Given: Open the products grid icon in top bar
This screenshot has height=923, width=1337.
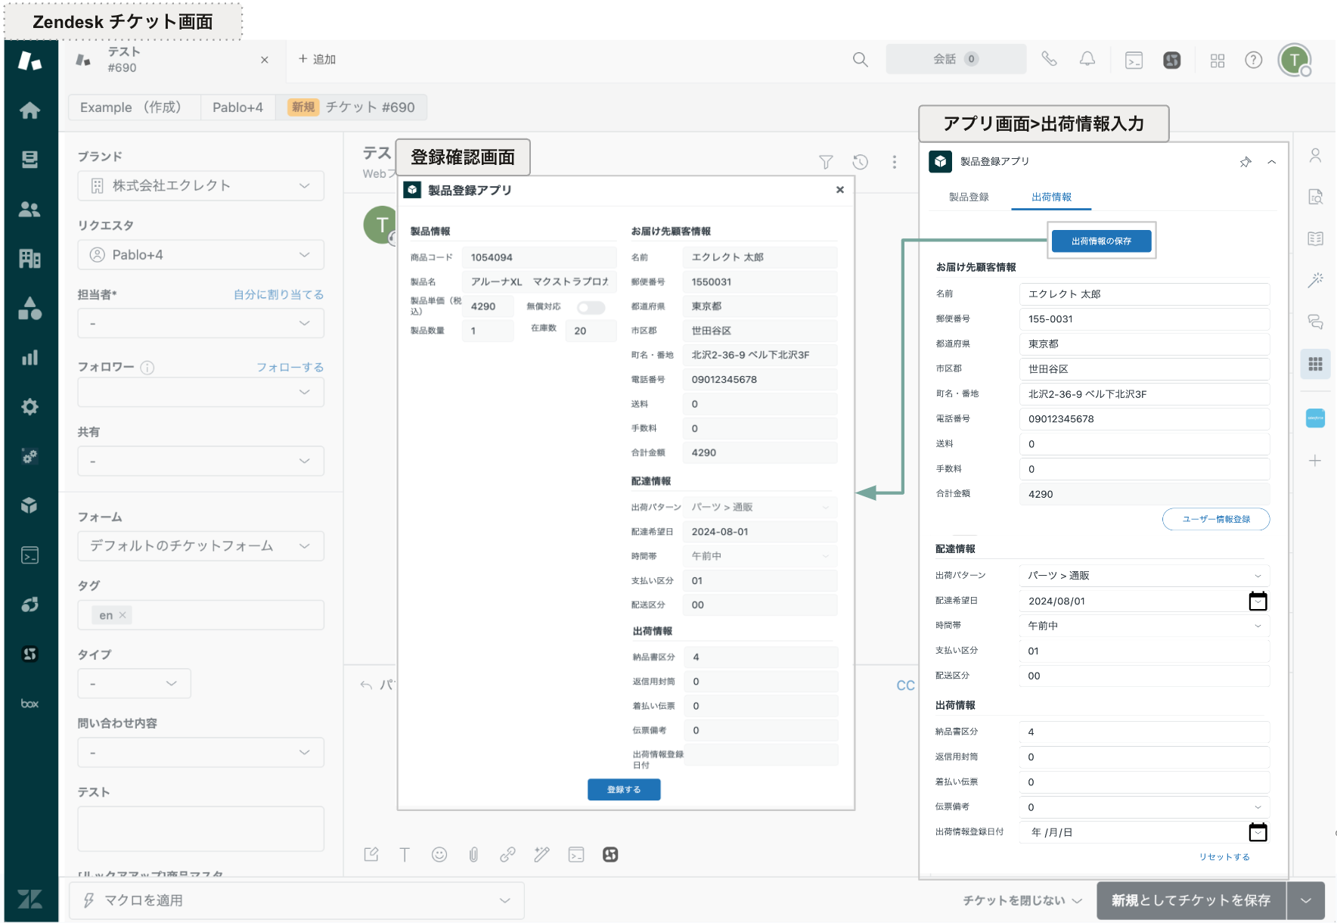Looking at the screenshot, I should [x=1218, y=61].
